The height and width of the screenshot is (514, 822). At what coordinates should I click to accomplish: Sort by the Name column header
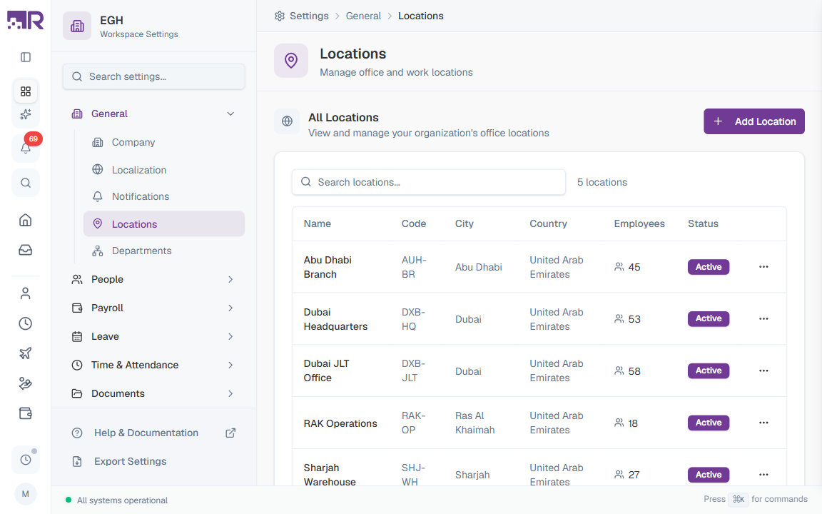click(317, 224)
